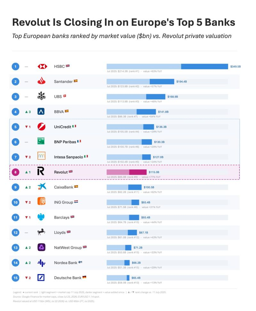
Task: Select the CaixaBank star logo
Action: (x=42, y=187)
